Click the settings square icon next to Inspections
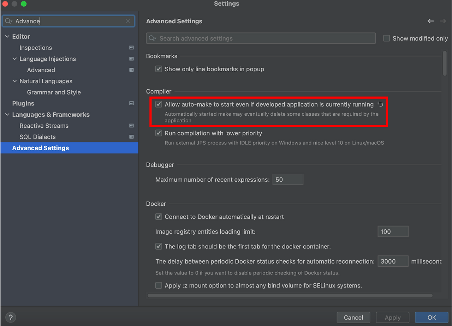This screenshot has height=326, width=452. click(x=131, y=48)
